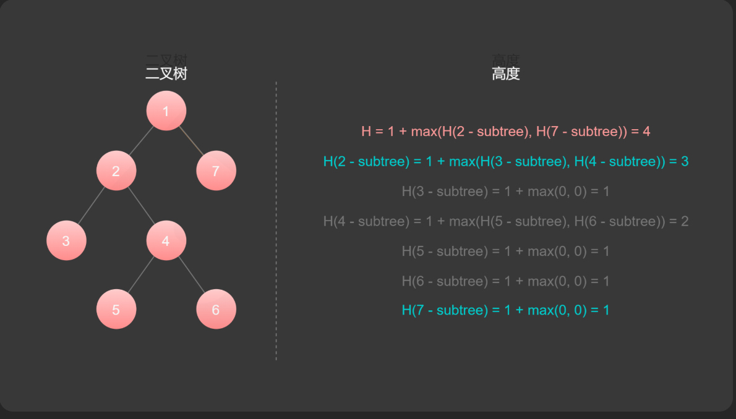Viewport: 736px width, 419px height.
Task: Select the cyan H(7 - subtree) formula
Action: click(505, 310)
